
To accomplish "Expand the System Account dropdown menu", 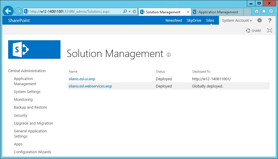I will (237, 21).
